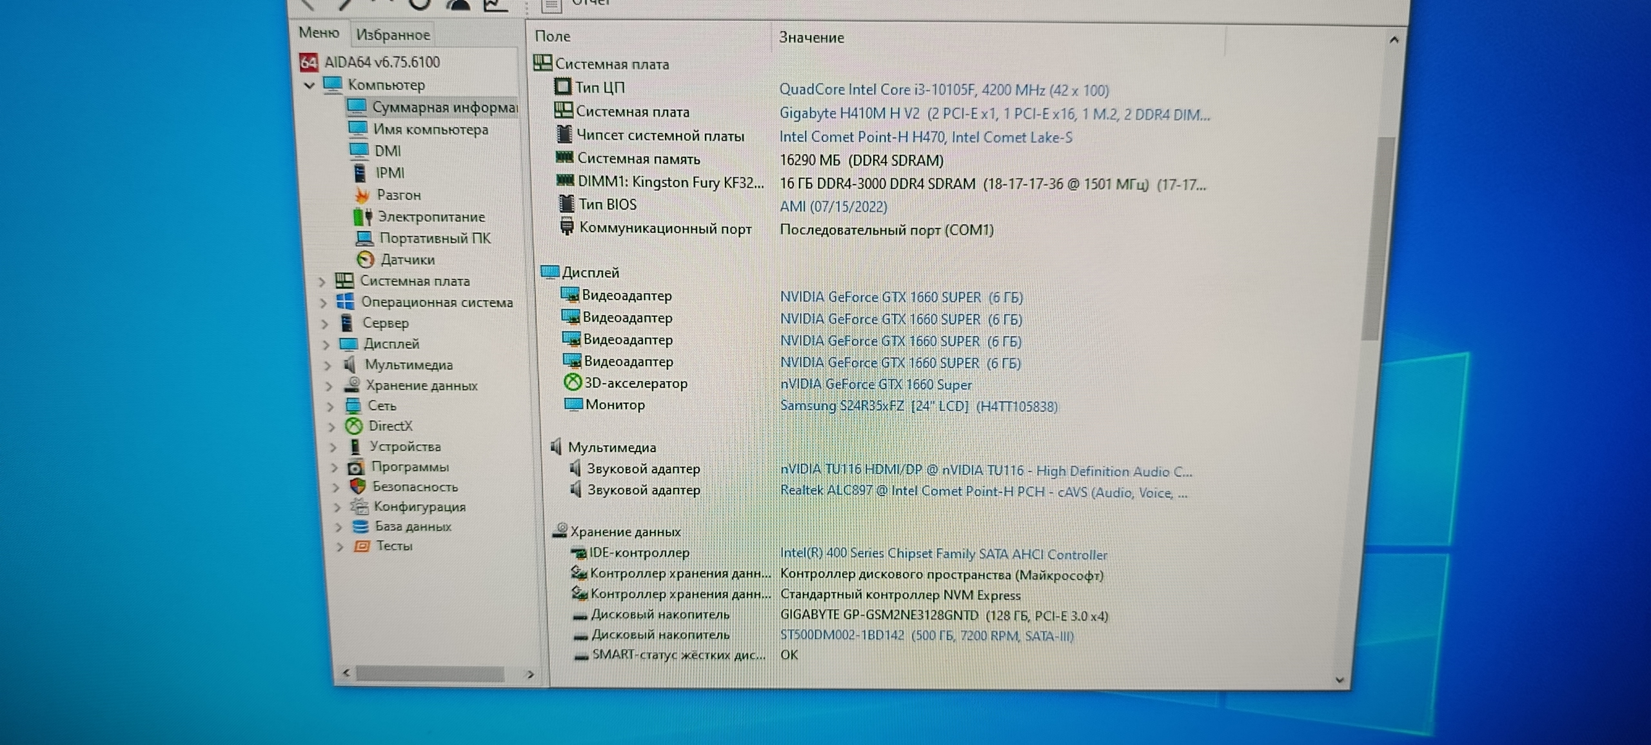Image resolution: width=1651 pixels, height=745 pixels.
Task: Expand the Мультимедиа tree node
Action: coord(328,365)
